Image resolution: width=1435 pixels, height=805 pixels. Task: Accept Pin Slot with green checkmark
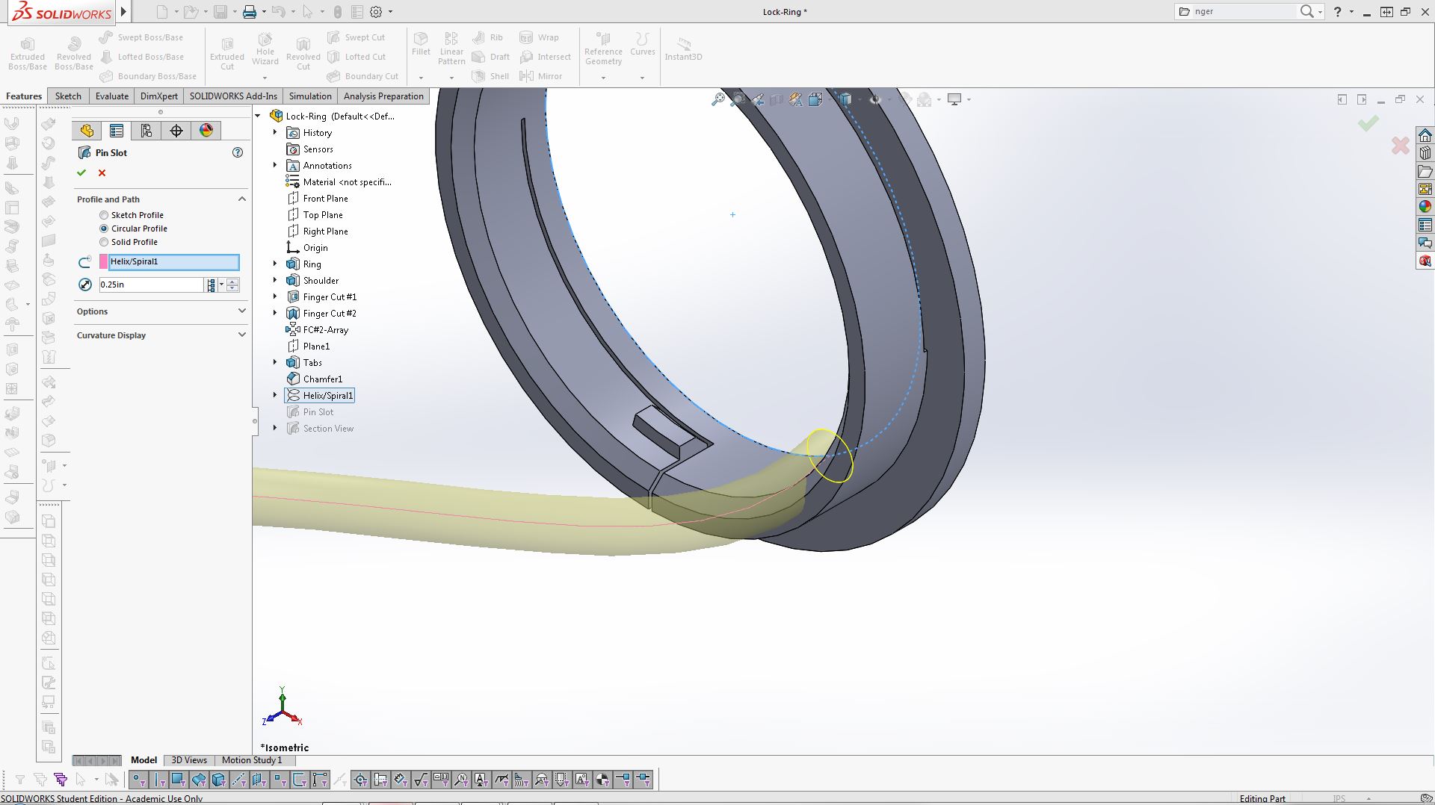[x=81, y=172]
